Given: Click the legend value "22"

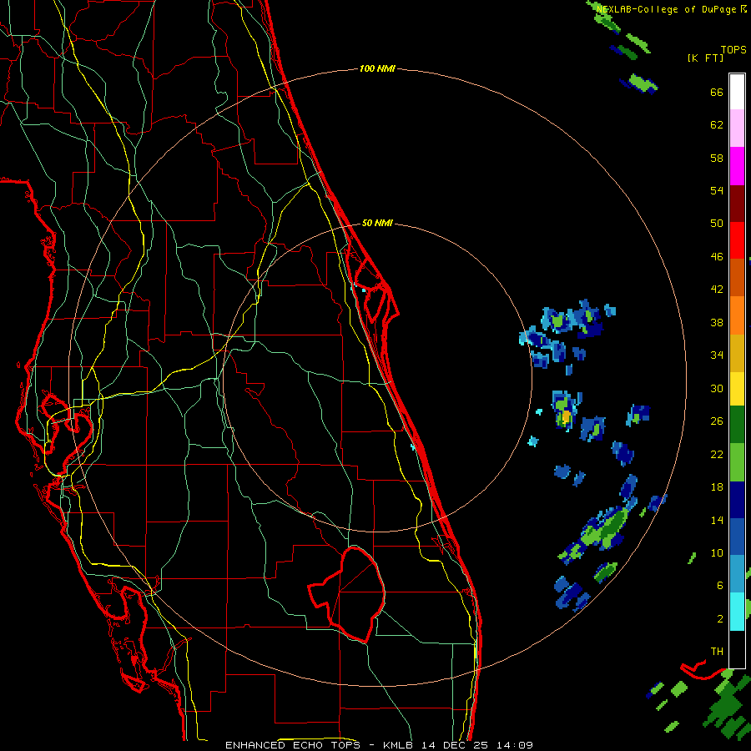Looking at the screenshot, I should [717, 454].
